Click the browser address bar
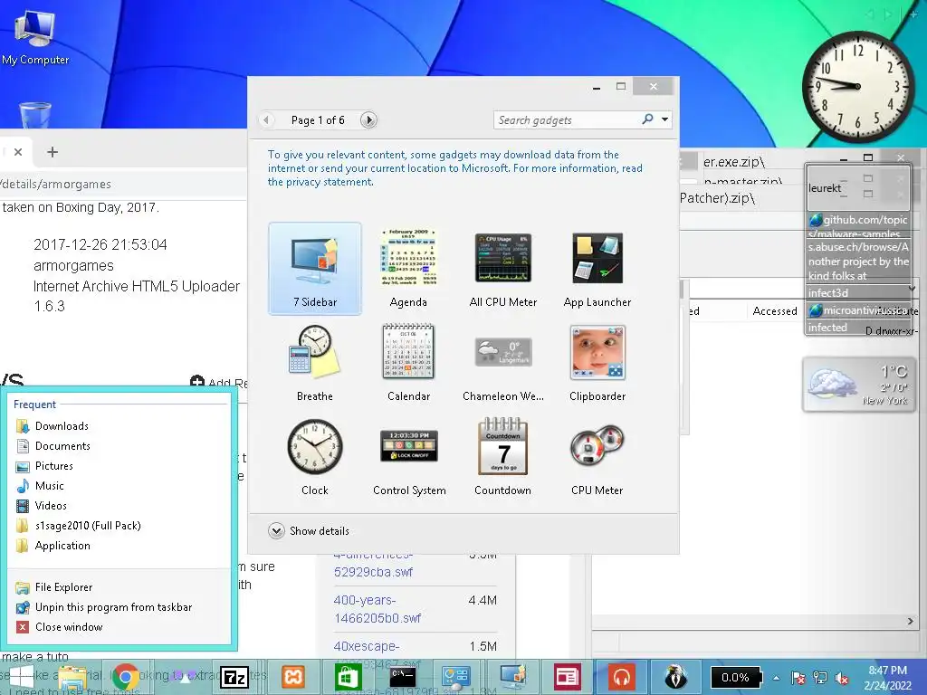 [123, 184]
